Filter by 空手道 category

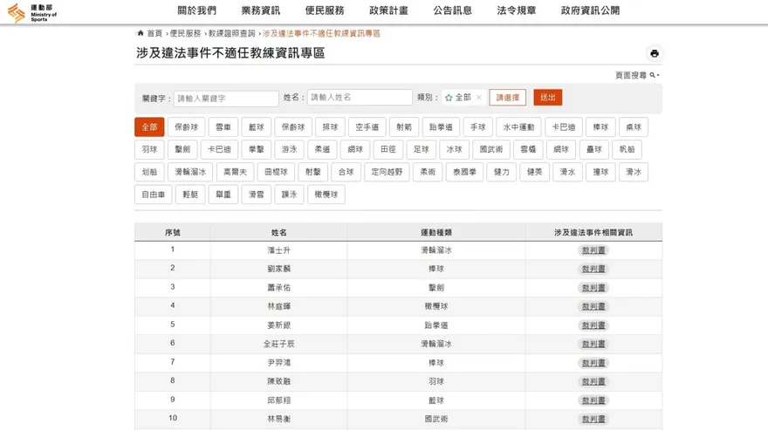pyautogui.click(x=367, y=127)
